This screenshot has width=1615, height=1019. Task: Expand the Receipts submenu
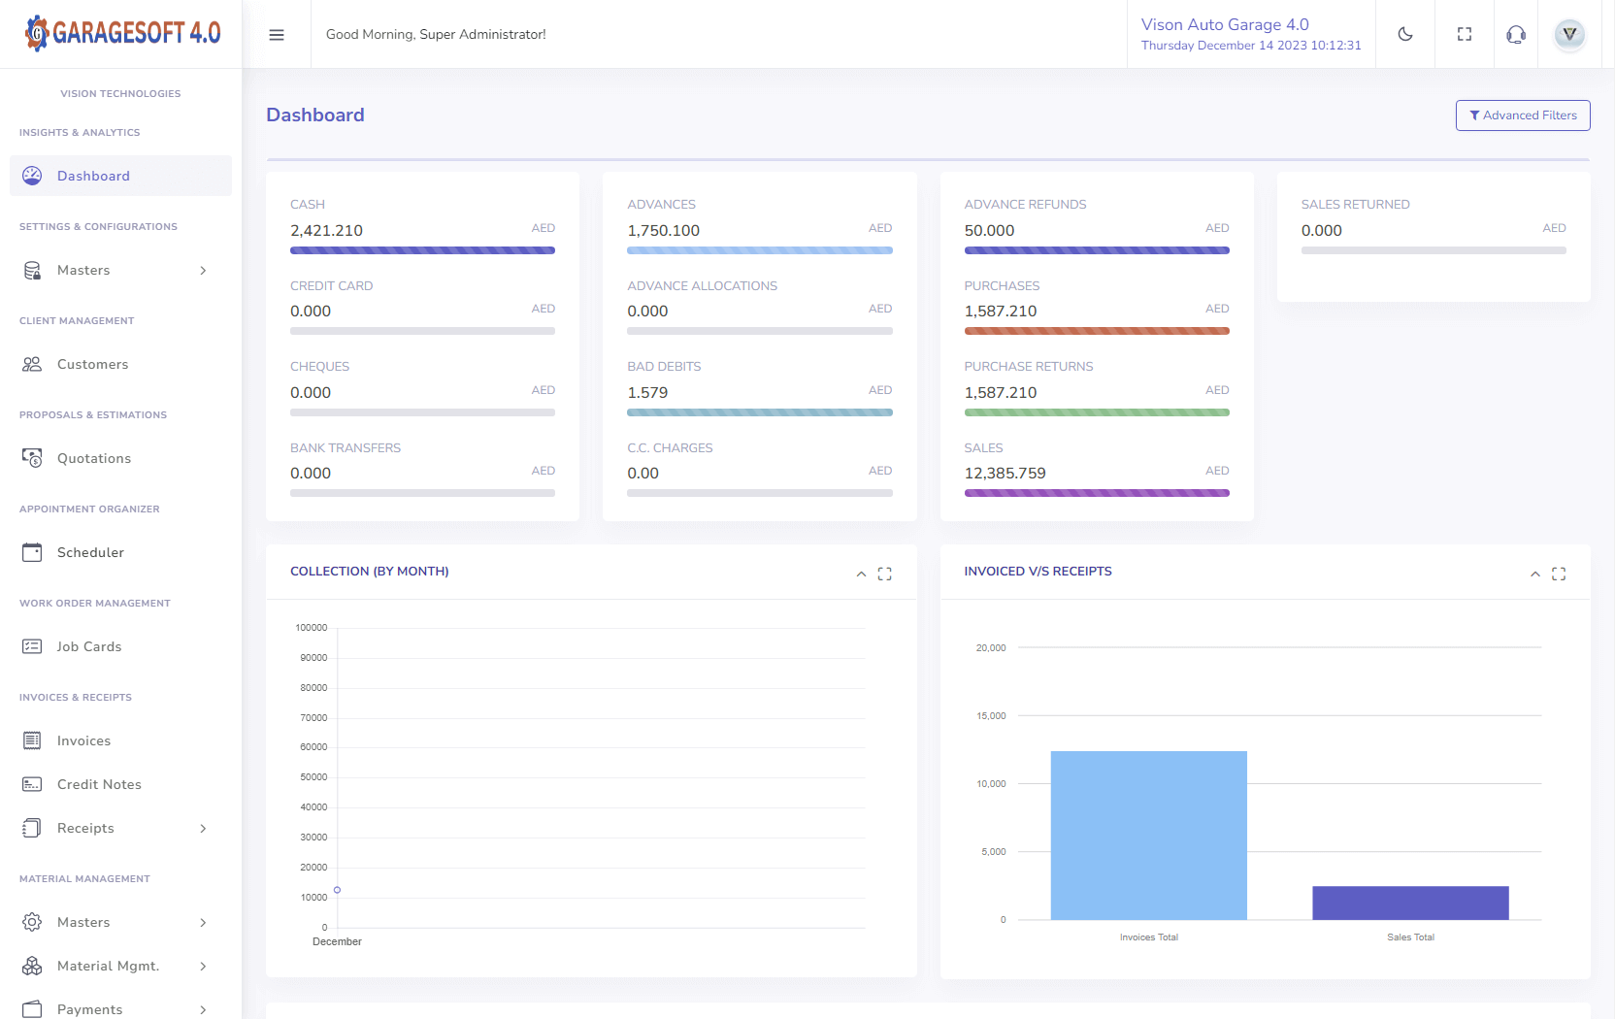pyautogui.click(x=116, y=828)
